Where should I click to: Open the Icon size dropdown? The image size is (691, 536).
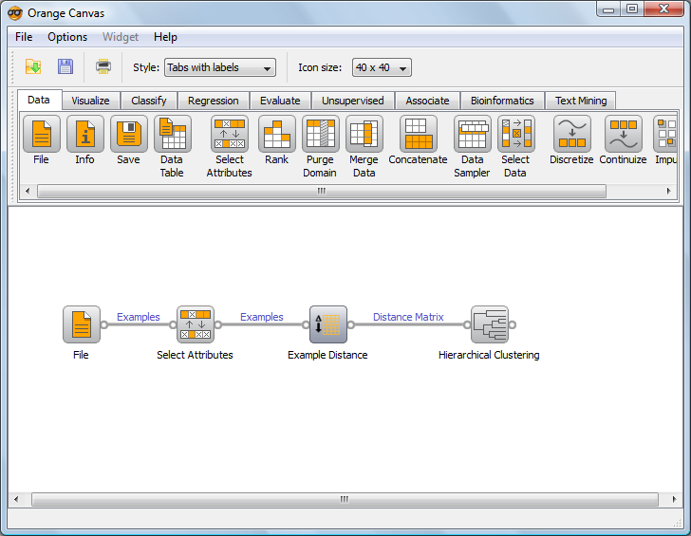click(382, 67)
